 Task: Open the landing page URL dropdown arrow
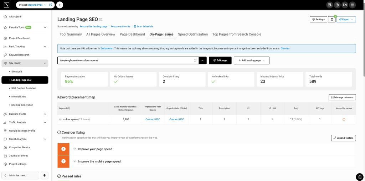coord(202,60)
